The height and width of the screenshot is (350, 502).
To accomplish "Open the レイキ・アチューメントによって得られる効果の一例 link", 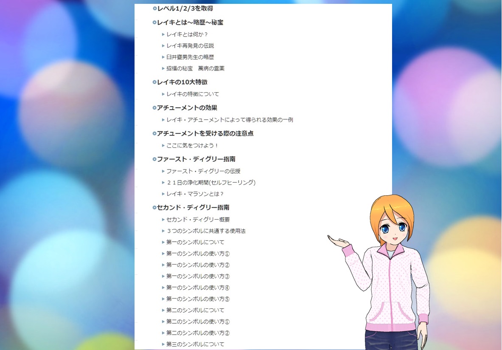I will point(230,120).
